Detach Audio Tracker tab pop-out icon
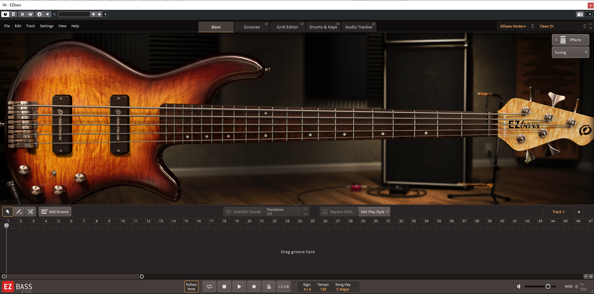This screenshot has height=294, width=594. (x=374, y=24)
